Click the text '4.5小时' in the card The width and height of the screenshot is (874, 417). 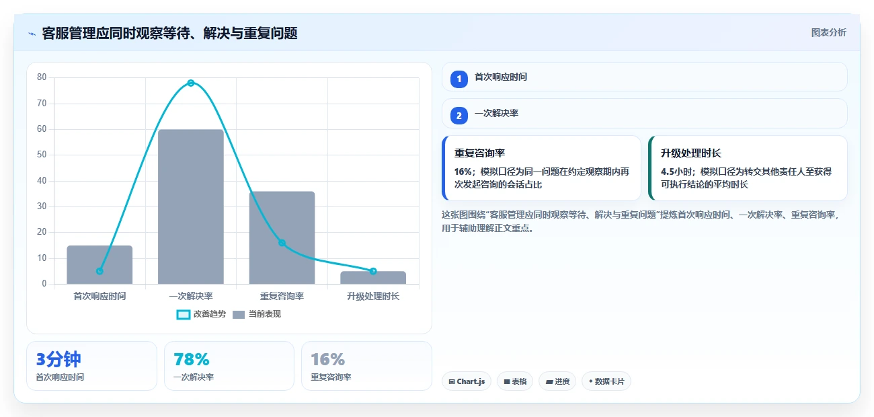pos(678,172)
